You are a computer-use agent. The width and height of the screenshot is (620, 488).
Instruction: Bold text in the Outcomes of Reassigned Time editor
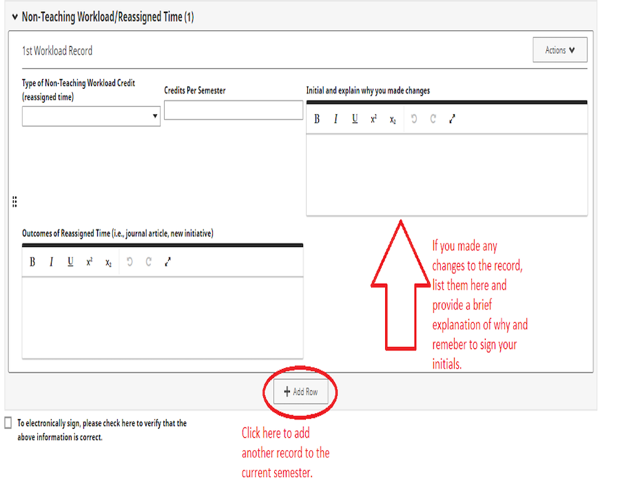point(32,262)
